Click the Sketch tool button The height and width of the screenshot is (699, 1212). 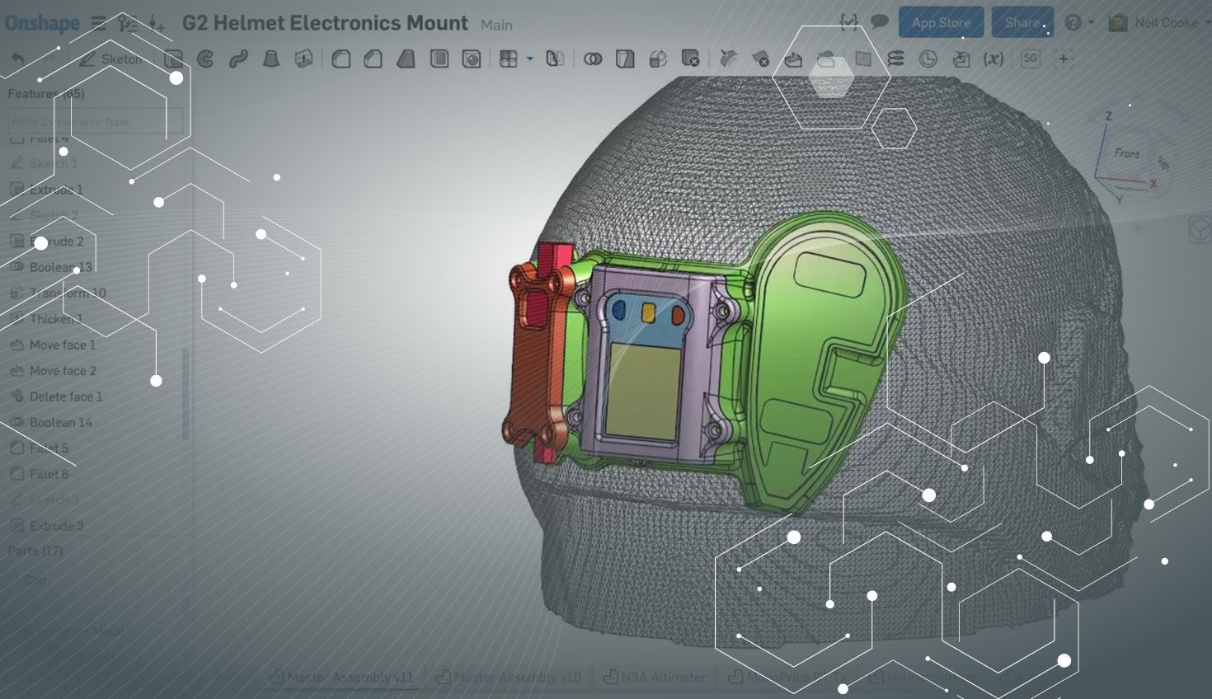[x=111, y=59]
